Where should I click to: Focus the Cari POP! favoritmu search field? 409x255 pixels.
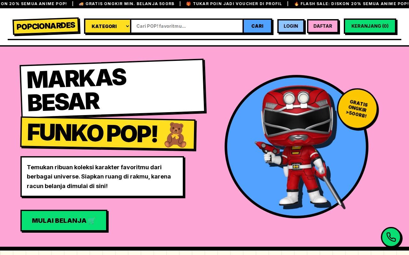(x=187, y=26)
